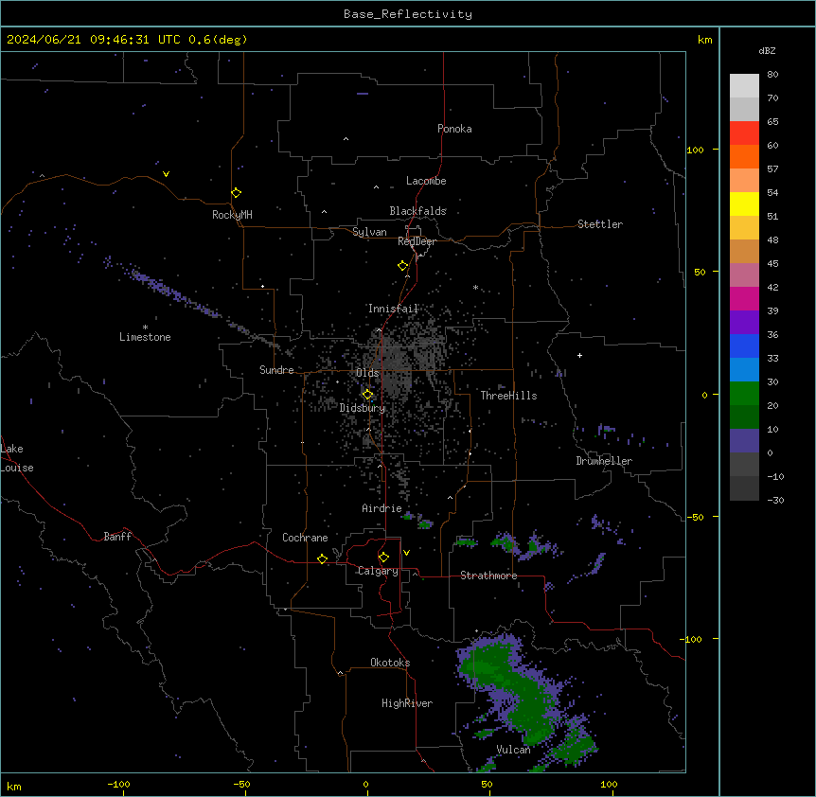The image size is (816, 797).
Task: Click the bright green 30 dBZ legend swatch
Action: (744, 394)
